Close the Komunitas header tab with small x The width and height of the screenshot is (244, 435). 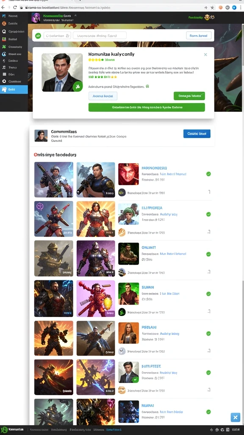pos(75,16)
